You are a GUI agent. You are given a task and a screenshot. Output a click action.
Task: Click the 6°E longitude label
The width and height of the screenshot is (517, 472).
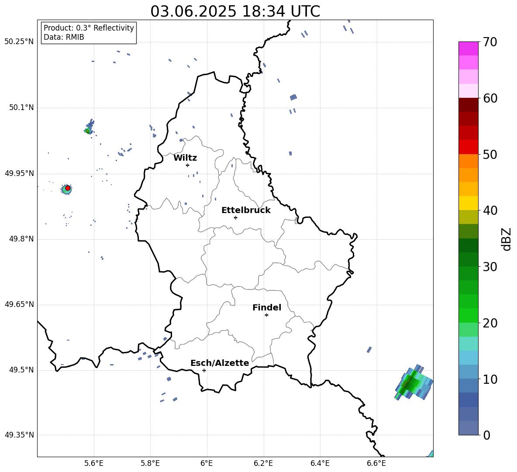[x=207, y=464]
